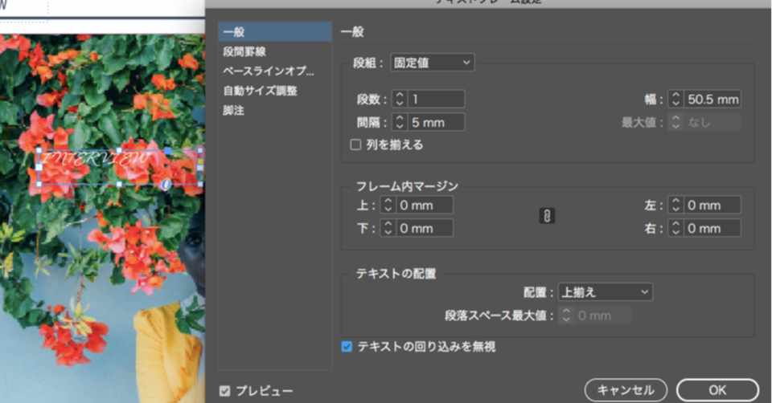
Task: Edit the 間隔 5 mm field
Action: [x=436, y=122]
